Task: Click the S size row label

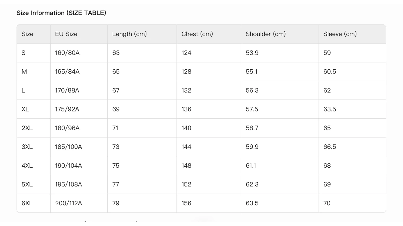Action: 24,53
